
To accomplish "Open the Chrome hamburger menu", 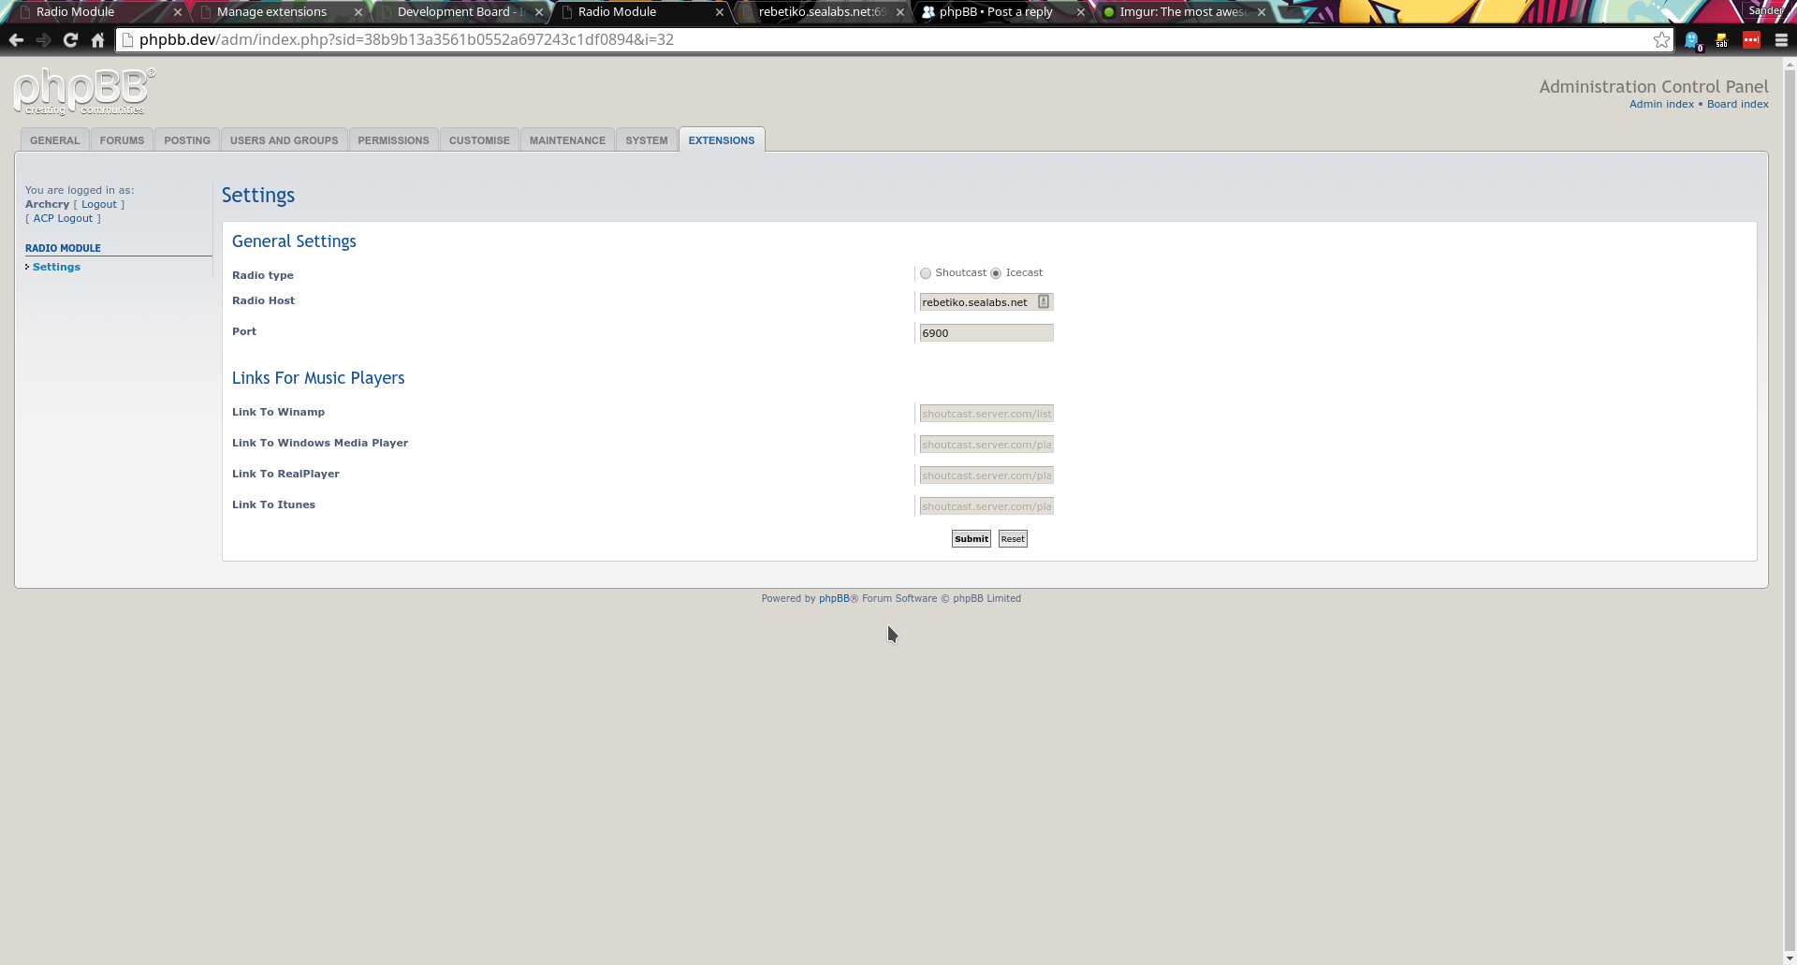I will pos(1781,39).
